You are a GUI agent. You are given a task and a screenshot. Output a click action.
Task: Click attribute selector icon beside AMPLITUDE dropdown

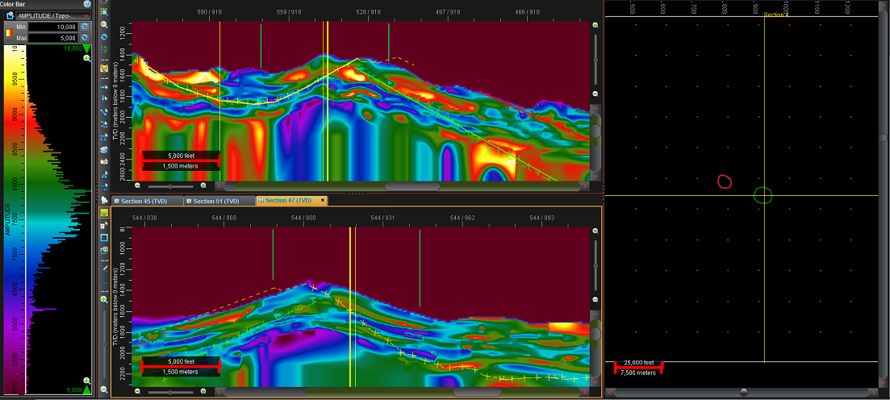coord(10,15)
